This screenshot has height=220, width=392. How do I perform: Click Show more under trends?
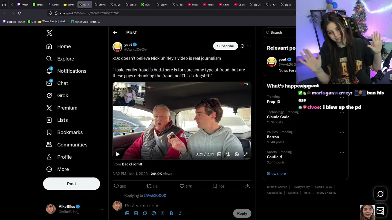coord(276,174)
